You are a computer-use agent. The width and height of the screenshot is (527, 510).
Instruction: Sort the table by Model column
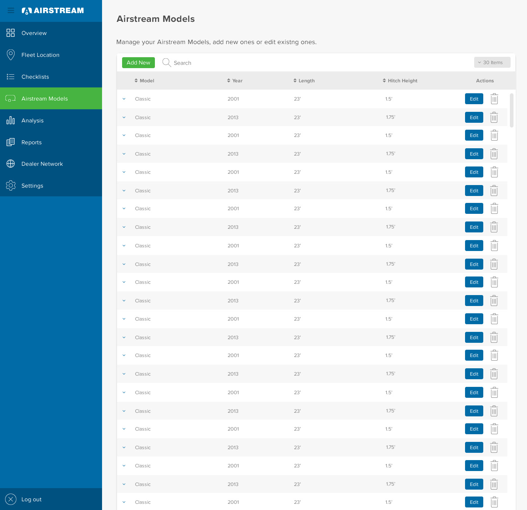click(x=144, y=81)
